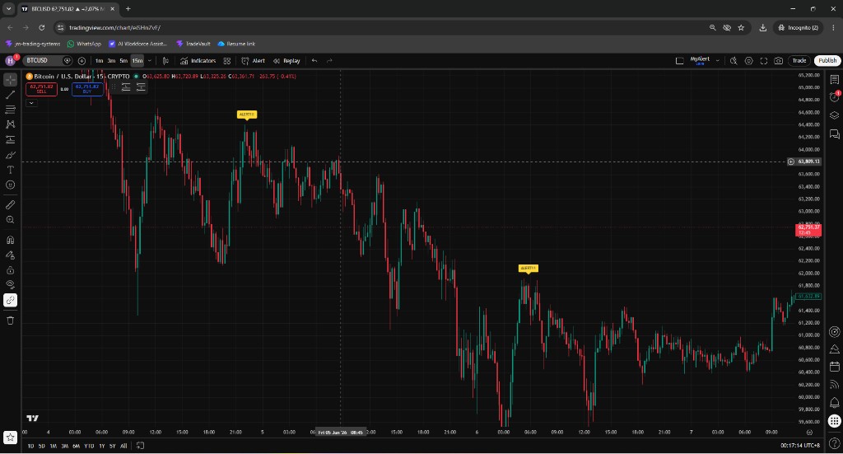Click the Trade button
The image size is (843, 454).
pos(799,61)
